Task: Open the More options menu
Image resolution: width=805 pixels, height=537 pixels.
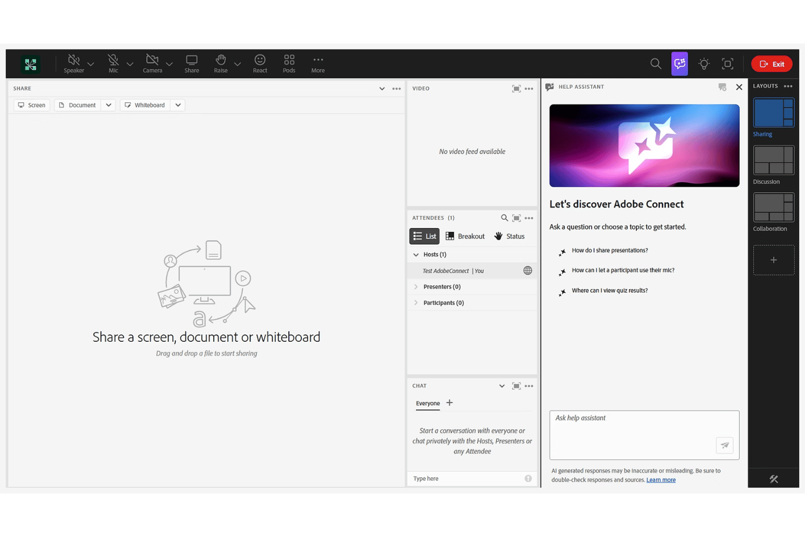Action: [x=318, y=64]
